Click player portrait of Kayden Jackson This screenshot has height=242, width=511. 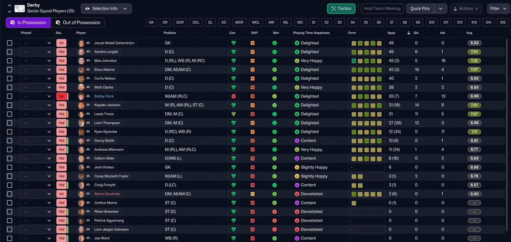81,105
